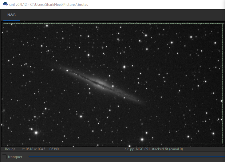This screenshot has height=162, width=225.
Task: Enable the tronquer checkbox
Action: tap(4, 157)
